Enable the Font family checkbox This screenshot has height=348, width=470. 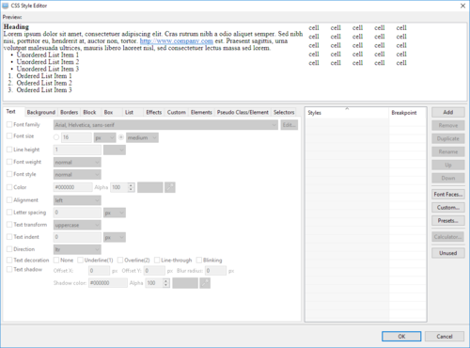click(x=9, y=124)
